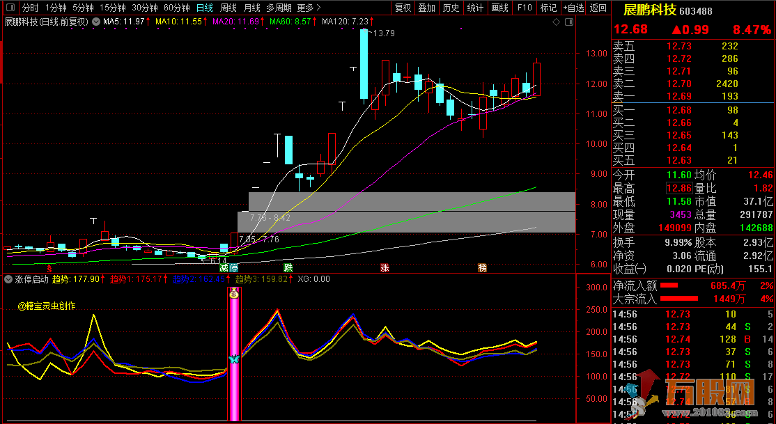Click the orange 榜 event tag

coord(482,268)
